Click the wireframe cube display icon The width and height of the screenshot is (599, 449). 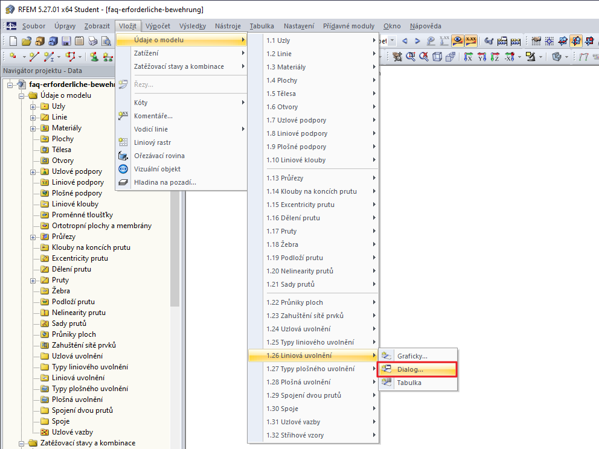point(437,57)
